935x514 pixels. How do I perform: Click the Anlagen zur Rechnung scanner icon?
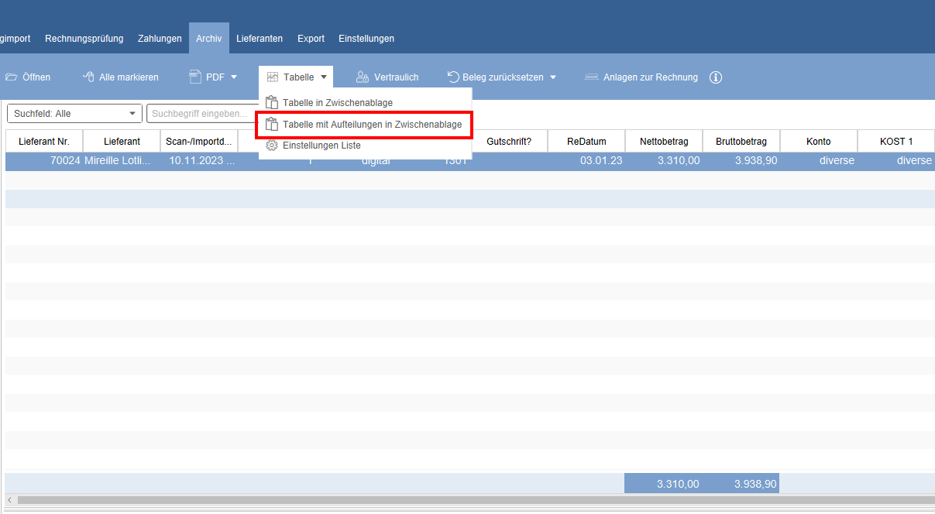[x=592, y=77]
